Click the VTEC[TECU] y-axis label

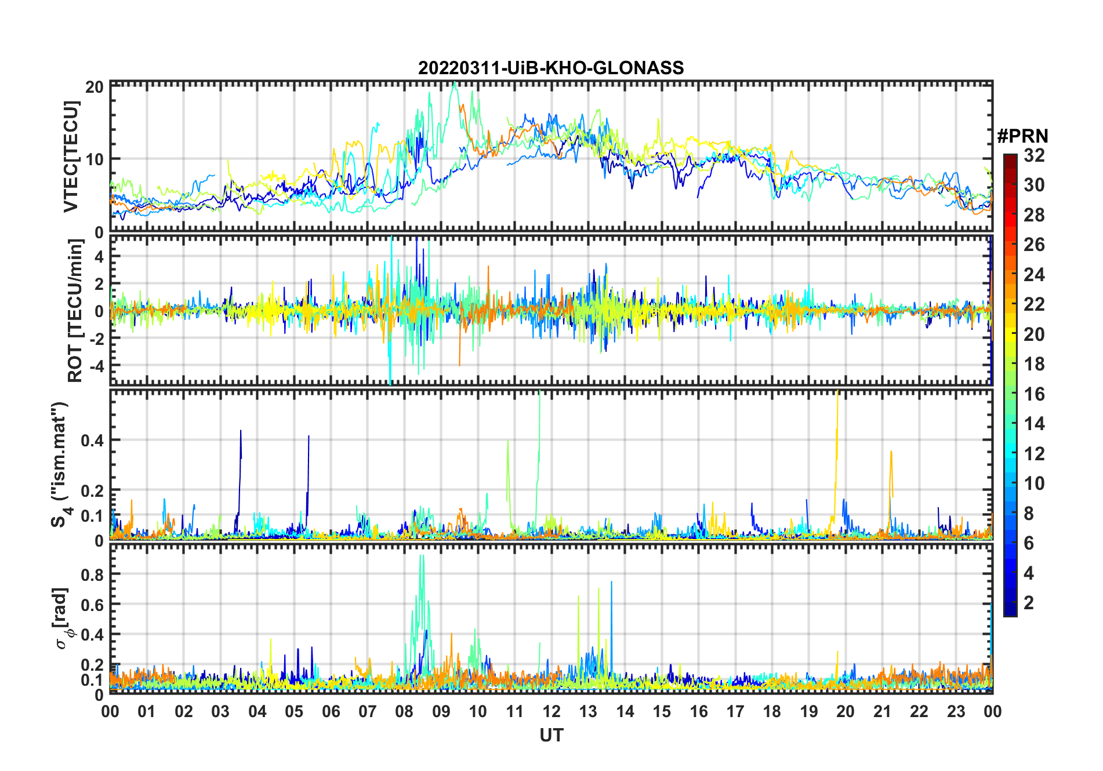71,157
